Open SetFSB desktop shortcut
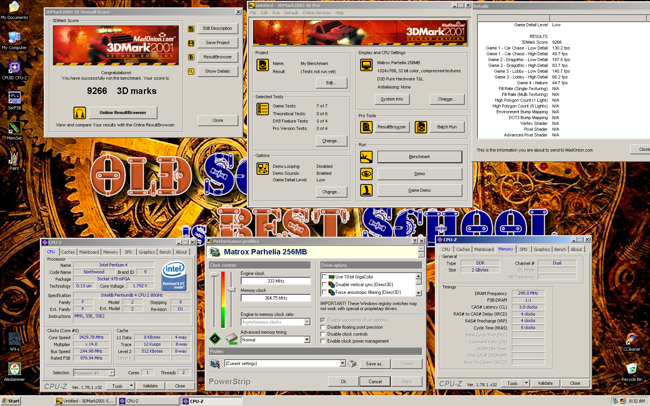650x406 pixels. point(14,101)
